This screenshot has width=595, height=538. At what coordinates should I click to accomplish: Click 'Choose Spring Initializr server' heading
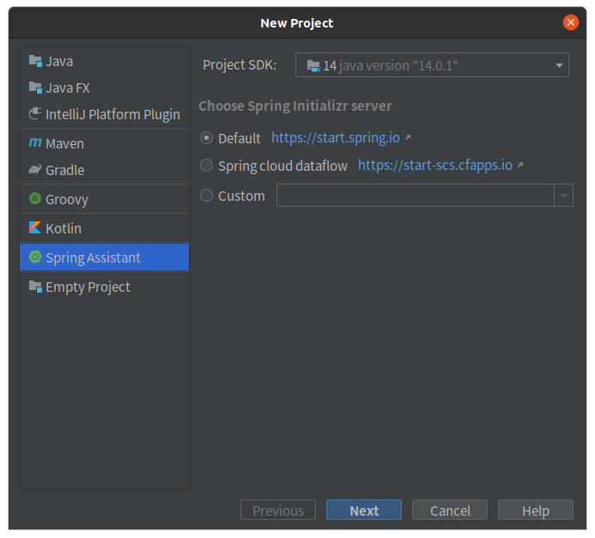(x=295, y=106)
